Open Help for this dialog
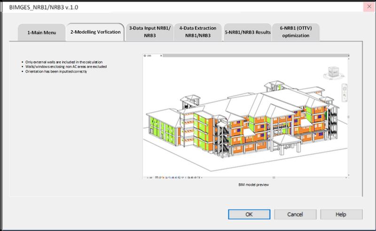Screen dimensions: 376x231 coord(341,214)
